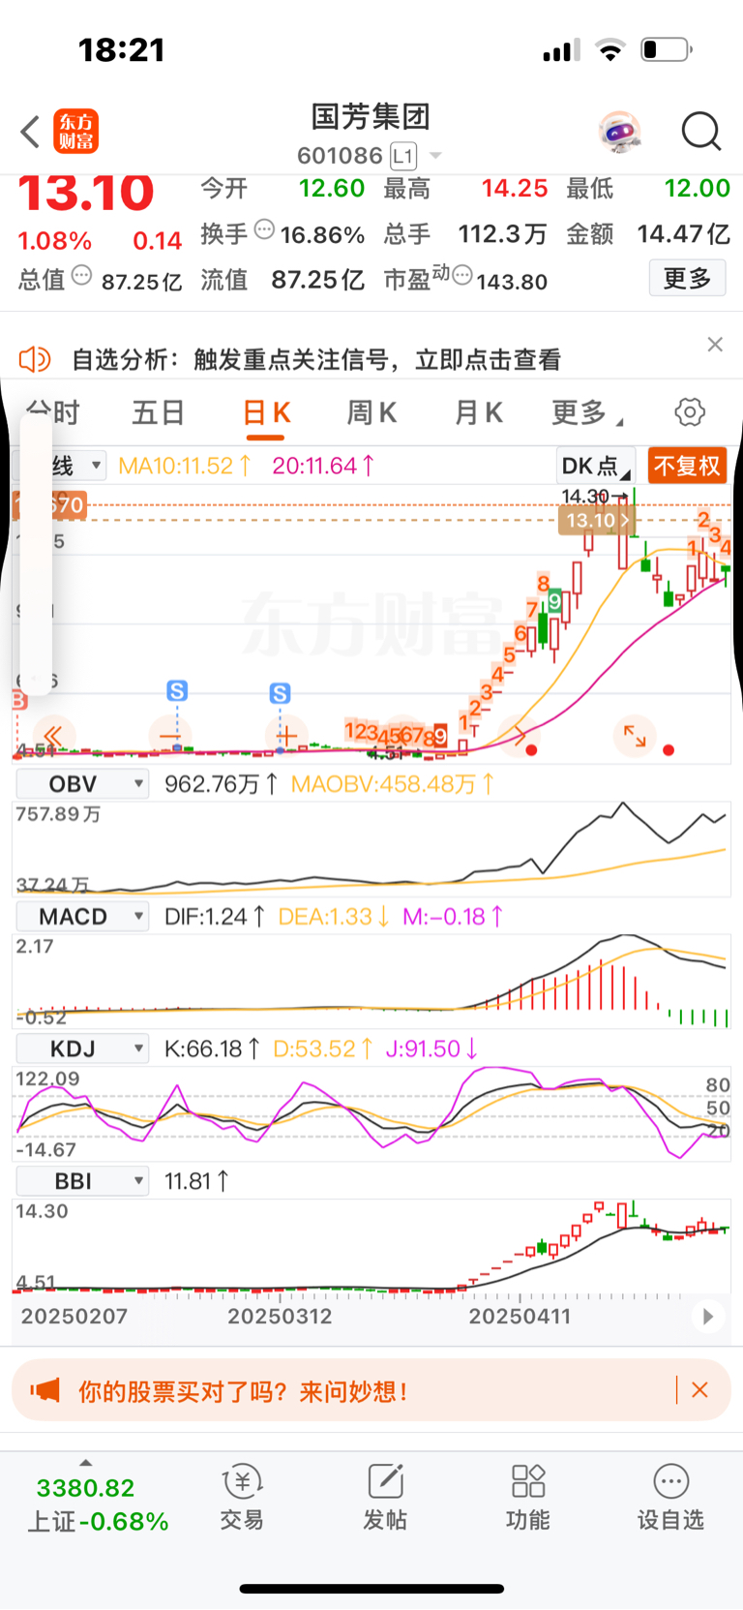Tap the MAOBV:458.48万 value

click(x=393, y=784)
